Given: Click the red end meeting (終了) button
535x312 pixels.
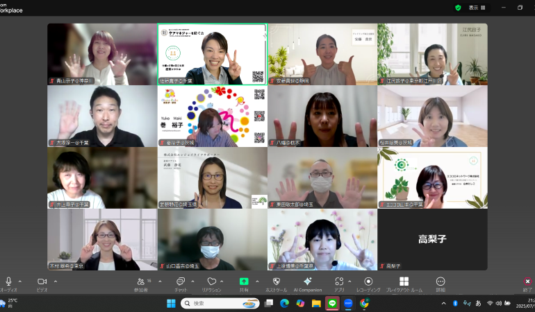Looking at the screenshot, I should [527, 282].
